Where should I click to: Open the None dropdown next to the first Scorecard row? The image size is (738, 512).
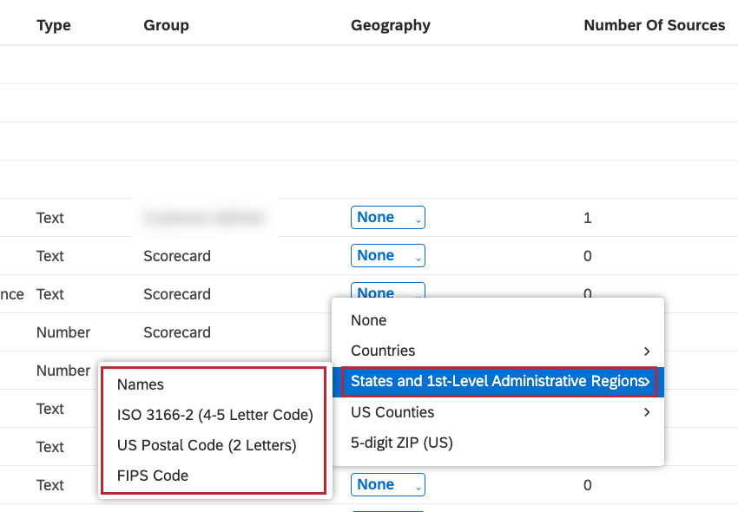point(387,255)
